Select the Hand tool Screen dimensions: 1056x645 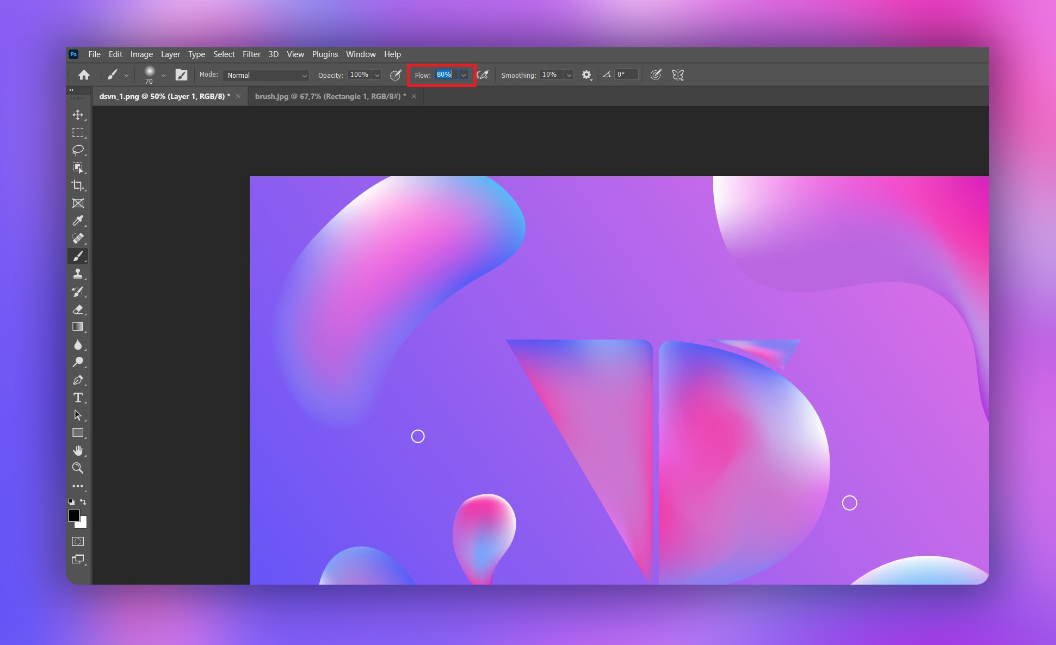[x=78, y=450]
